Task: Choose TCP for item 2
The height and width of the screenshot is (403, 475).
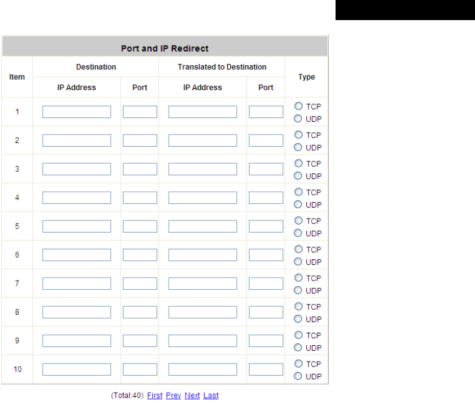Action: (298, 135)
